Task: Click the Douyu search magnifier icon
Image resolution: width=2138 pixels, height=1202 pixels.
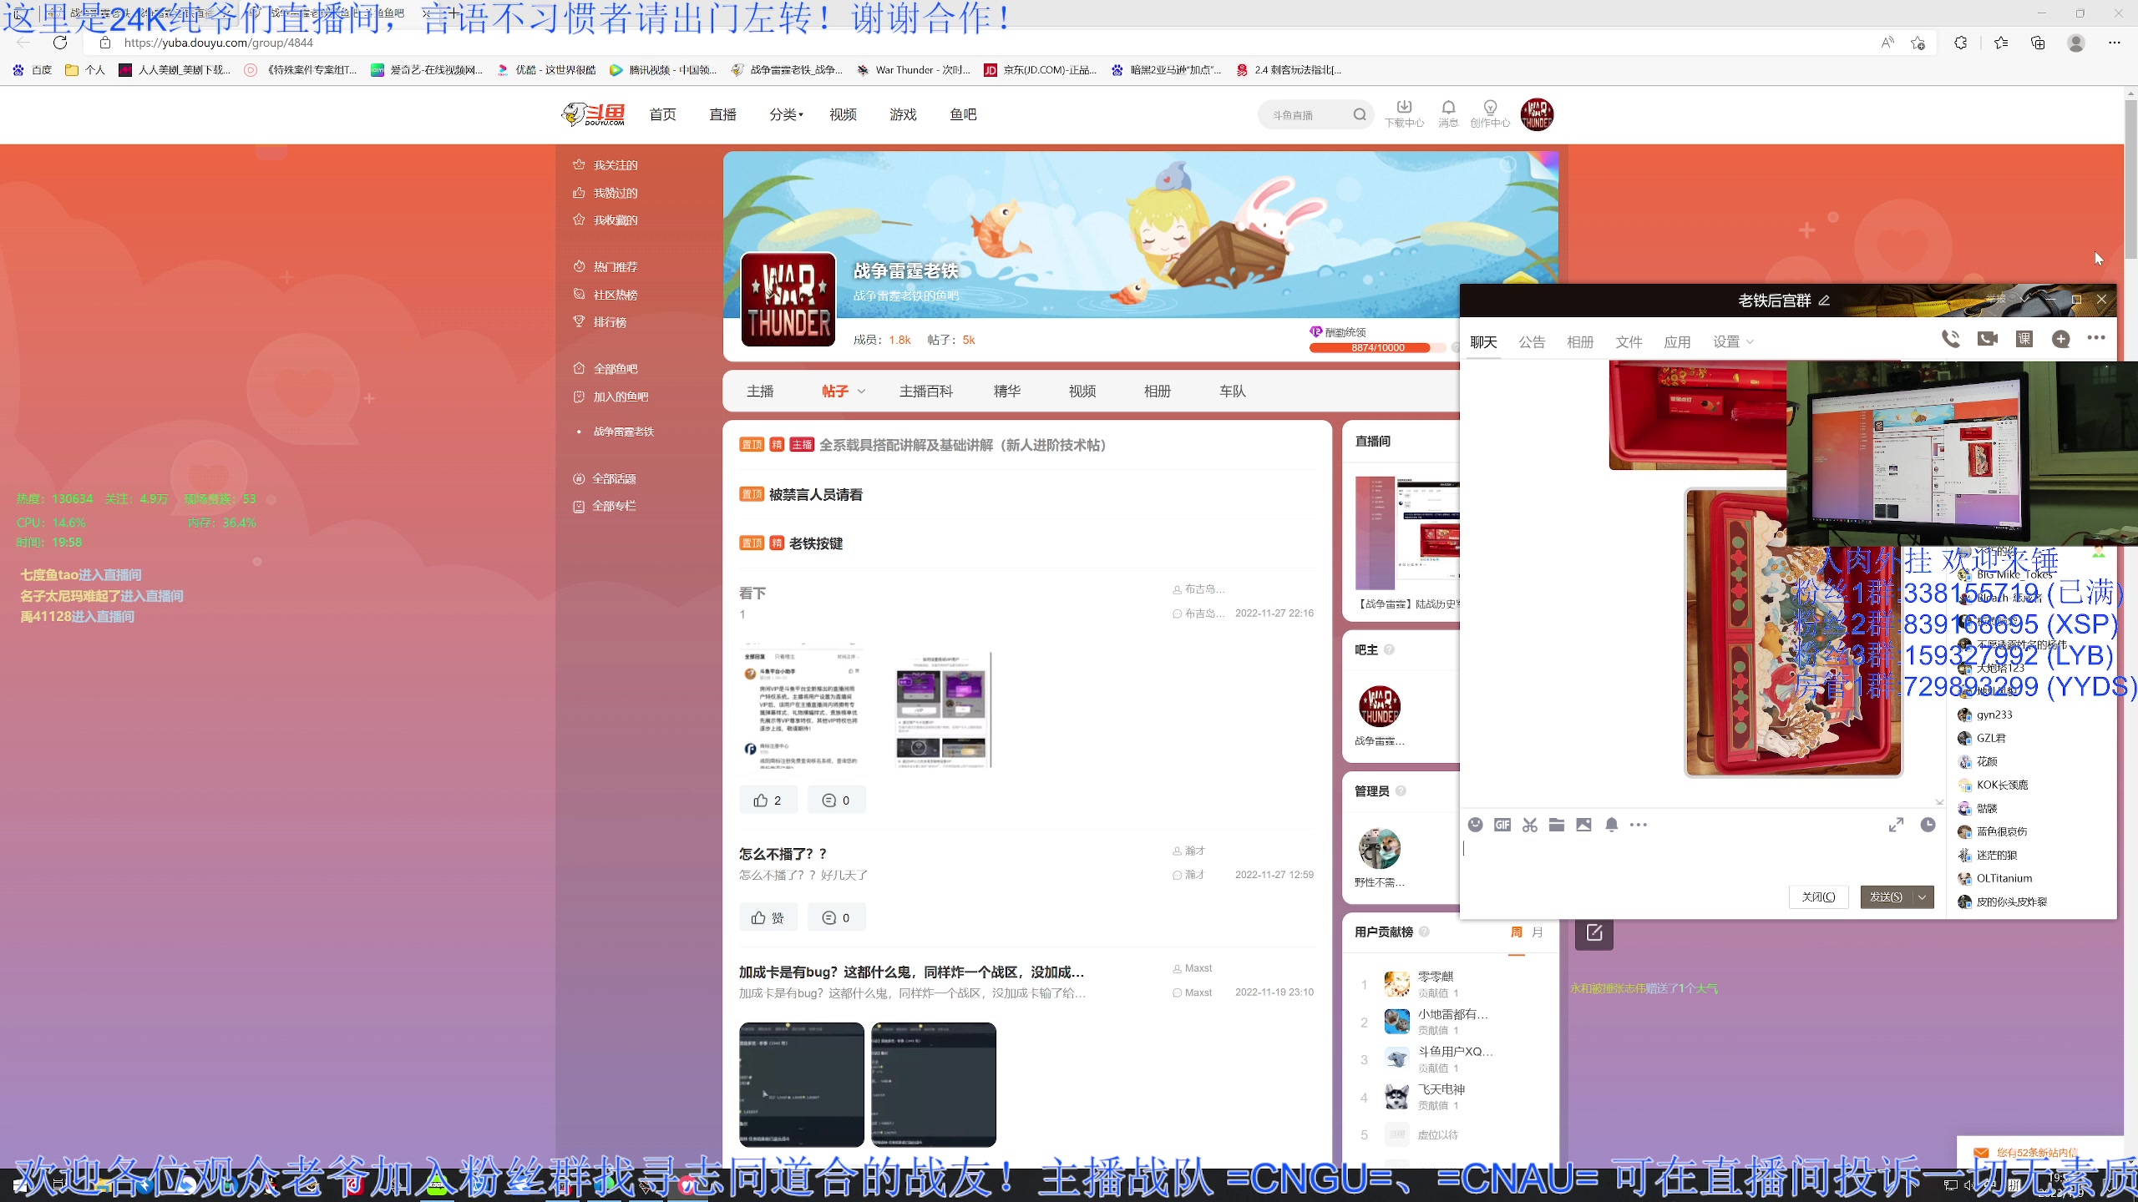Action: click(x=1360, y=115)
